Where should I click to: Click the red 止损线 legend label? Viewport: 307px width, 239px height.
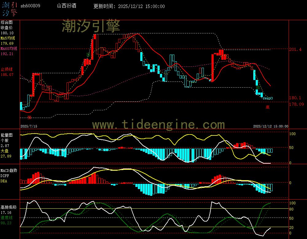6,69
